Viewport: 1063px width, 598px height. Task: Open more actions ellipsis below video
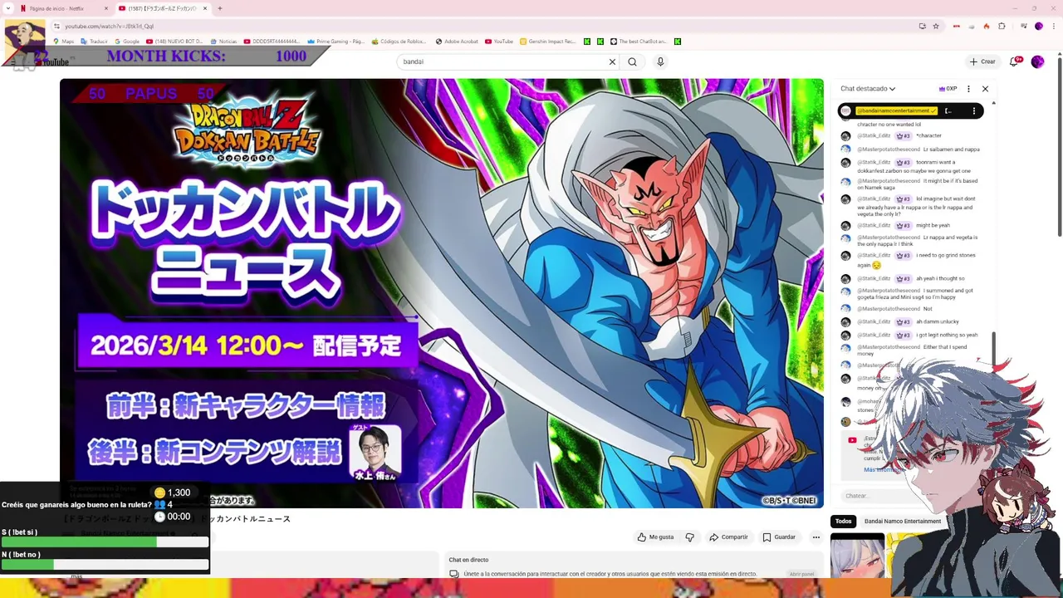pos(816,537)
